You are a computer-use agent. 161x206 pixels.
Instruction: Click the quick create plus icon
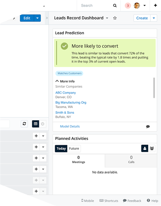[155, 5]
